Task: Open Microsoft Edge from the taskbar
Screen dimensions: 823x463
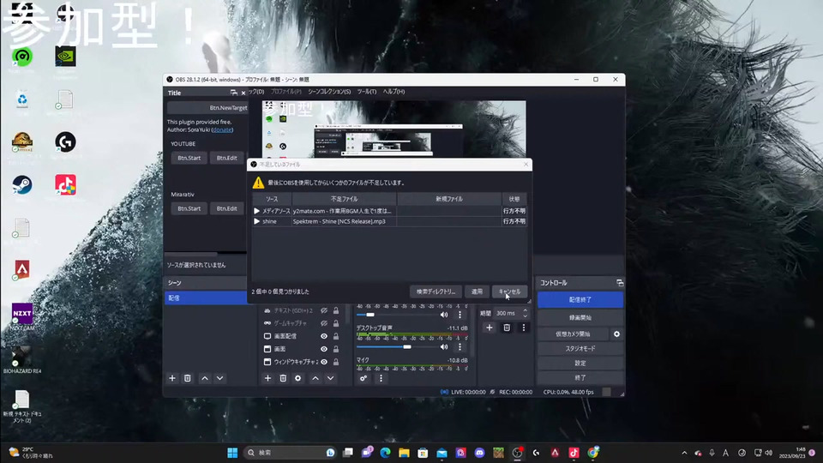Action: click(x=385, y=453)
